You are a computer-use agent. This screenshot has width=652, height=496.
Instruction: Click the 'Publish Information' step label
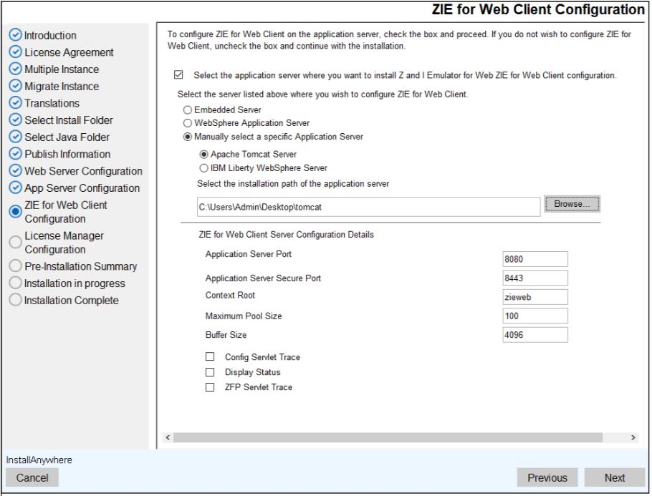[x=67, y=154]
